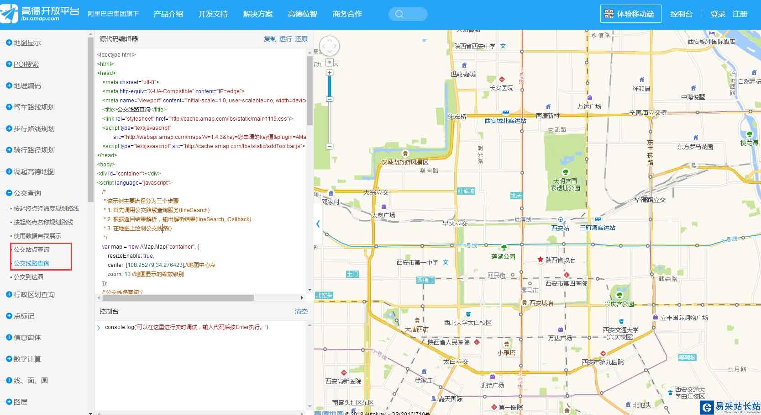Click the 西北大学太白校区 school icon

(468, 314)
